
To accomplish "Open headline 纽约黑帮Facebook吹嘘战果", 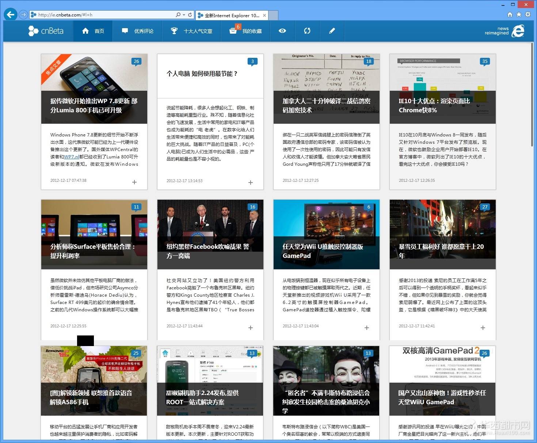I will tap(207, 251).
